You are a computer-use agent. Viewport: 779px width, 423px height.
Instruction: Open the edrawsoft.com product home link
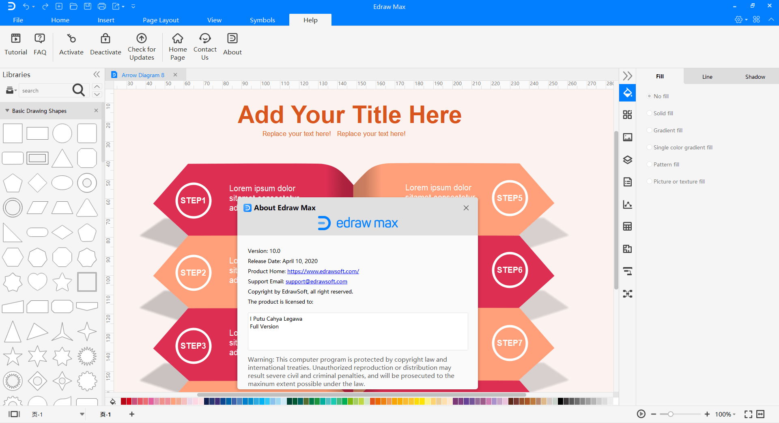point(323,271)
